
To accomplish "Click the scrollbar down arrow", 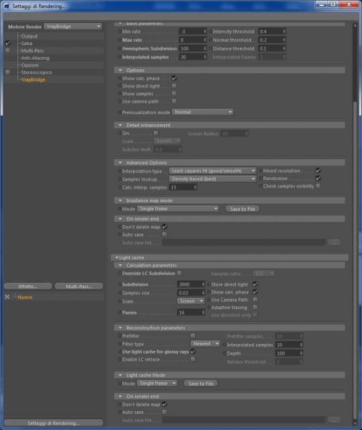I will click(355, 423).
